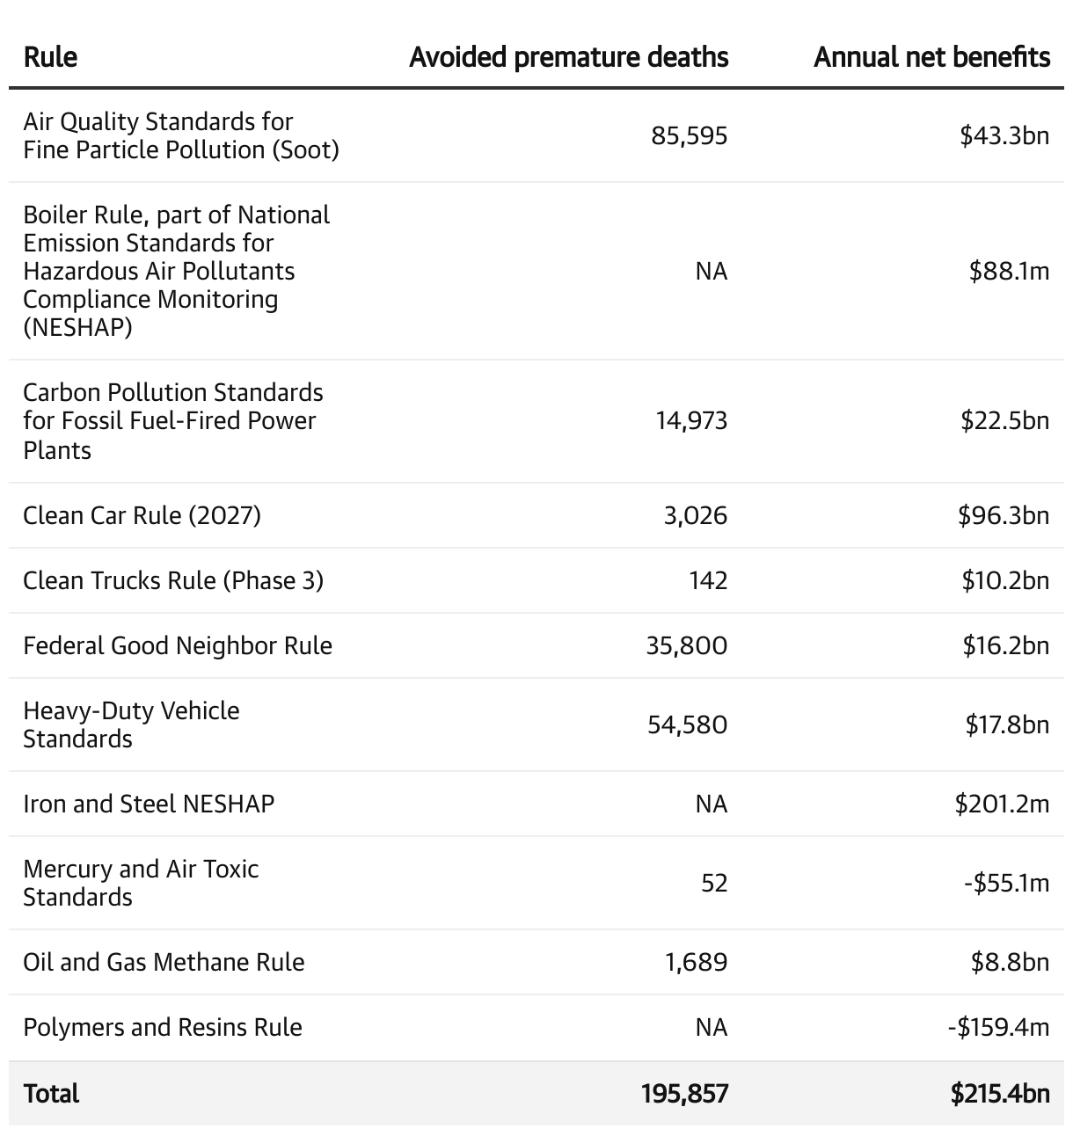Click the Total row label
The height and width of the screenshot is (1136, 1073).
51,1093
